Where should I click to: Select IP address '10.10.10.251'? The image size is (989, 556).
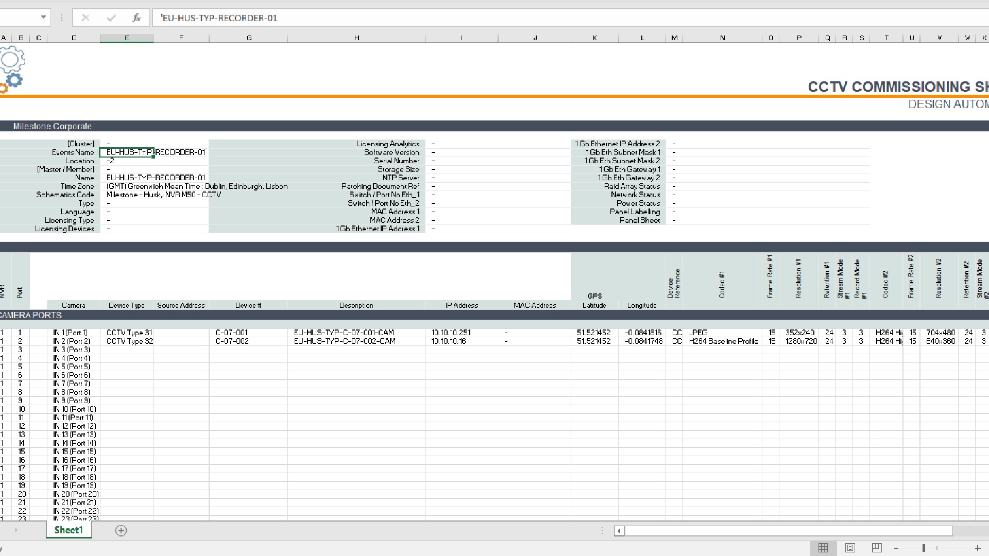click(462, 333)
